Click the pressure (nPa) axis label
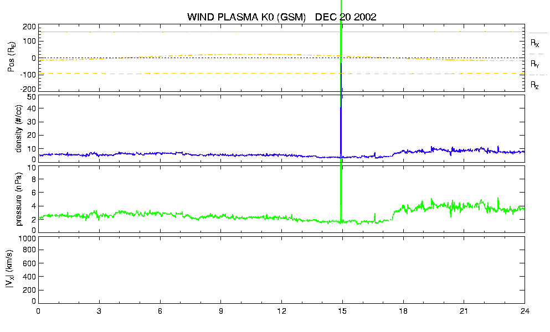The width and height of the screenshot is (550, 332). tap(19, 199)
